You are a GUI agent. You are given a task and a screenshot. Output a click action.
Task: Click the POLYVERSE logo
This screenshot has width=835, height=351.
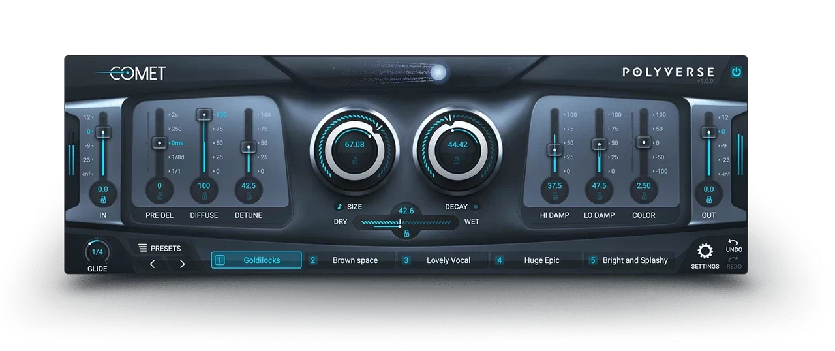(669, 72)
